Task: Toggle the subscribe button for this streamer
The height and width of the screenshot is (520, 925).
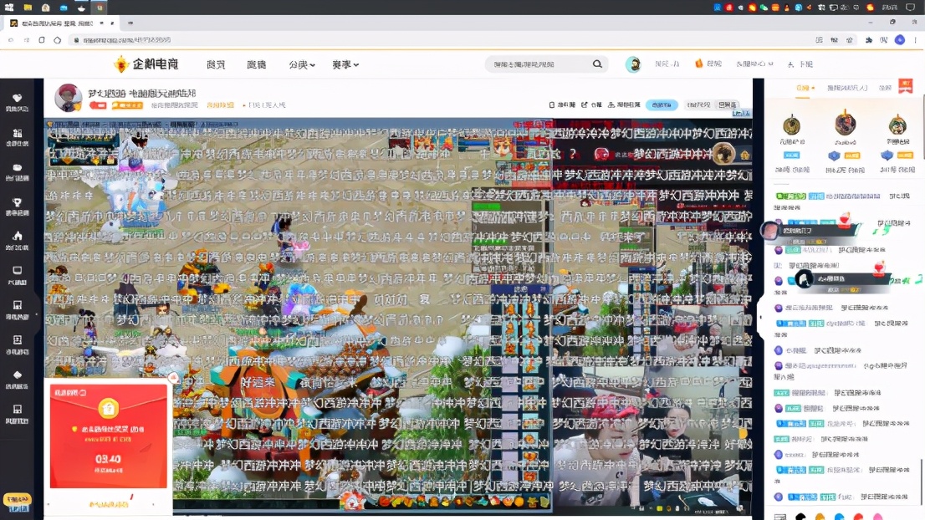Action: coord(662,105)
